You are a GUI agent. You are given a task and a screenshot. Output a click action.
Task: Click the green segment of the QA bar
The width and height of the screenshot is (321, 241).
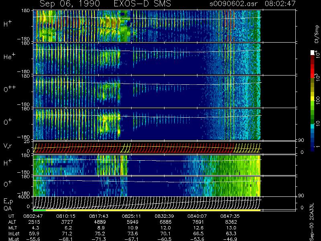tap(39, 210)
